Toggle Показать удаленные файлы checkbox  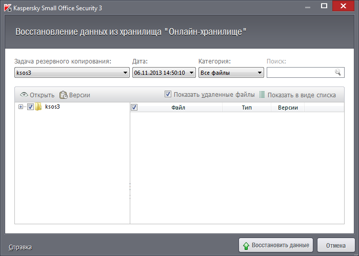tap(168, 94)
